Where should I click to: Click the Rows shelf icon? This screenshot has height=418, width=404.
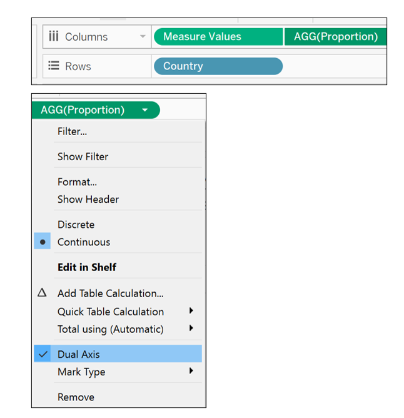pos(54,66)
